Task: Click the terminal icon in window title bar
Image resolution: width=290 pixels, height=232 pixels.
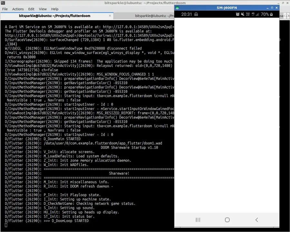Action: click(x=3, y=3)
